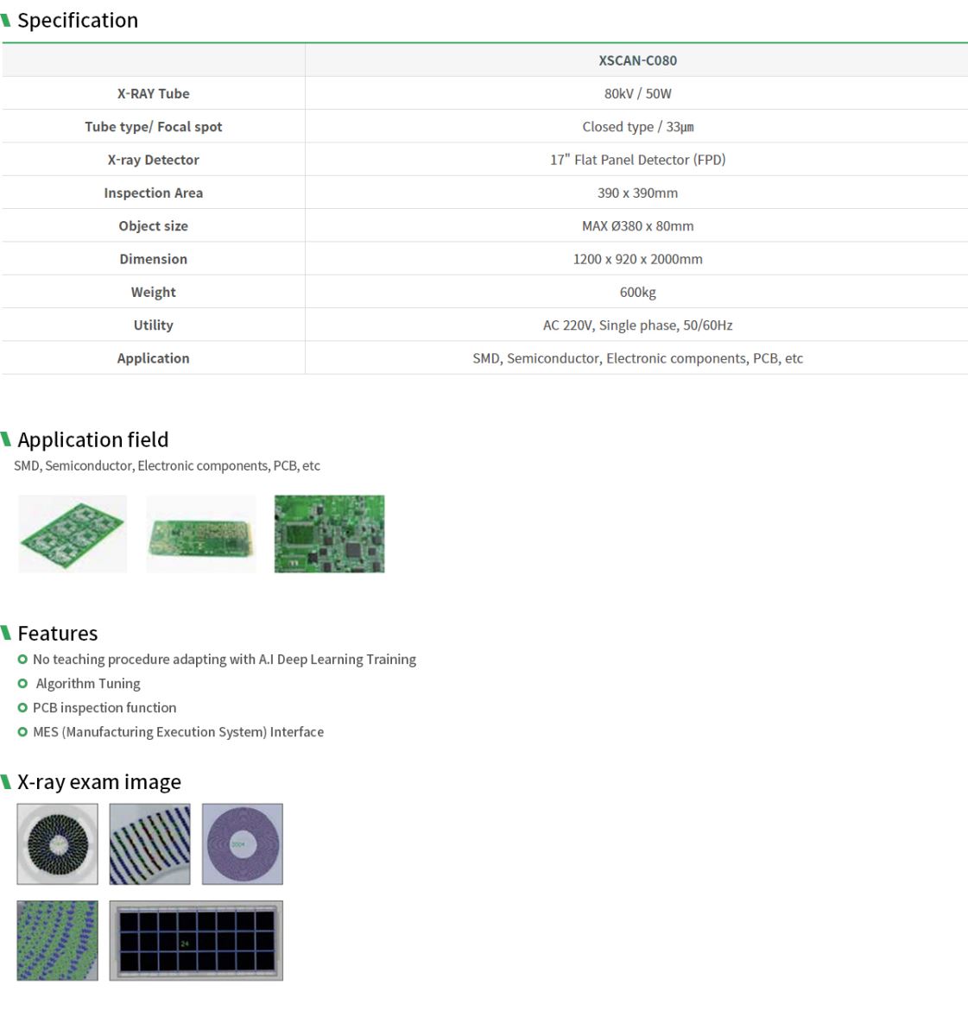Click the purple ring X-ray exam image
This screenshot has width=968, height=1036.
pos(242,843)
